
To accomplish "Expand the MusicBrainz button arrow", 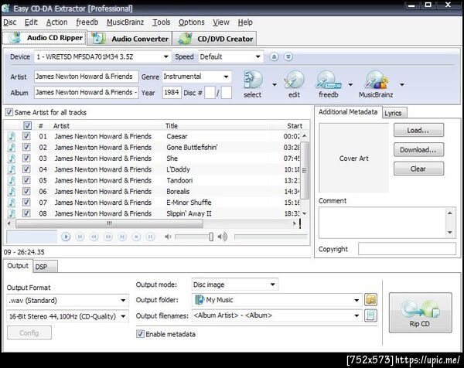I will 402,84.
